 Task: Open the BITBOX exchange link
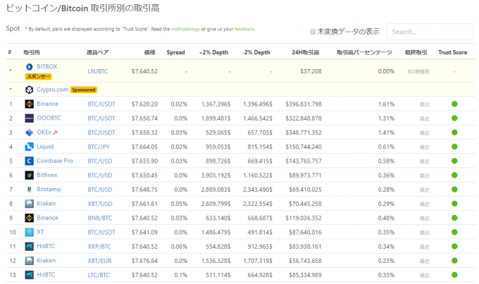pyautogui.click(x=46, y=66)
